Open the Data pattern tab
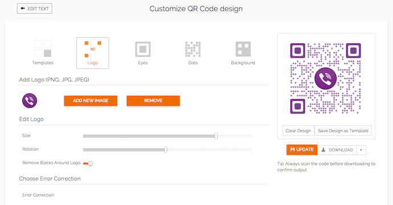Screen dimensions: 393x205 (x=193, y=53)
